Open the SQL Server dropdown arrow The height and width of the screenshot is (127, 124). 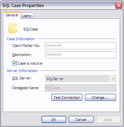[x=113, y=79]
